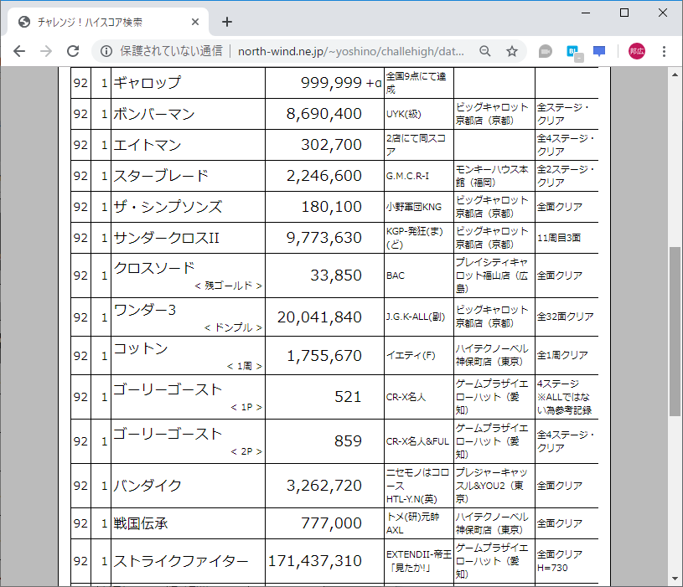Select the サンダークロスII game title

167,238
